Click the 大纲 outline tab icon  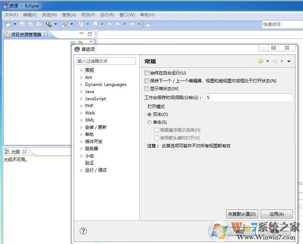point(7,152)
